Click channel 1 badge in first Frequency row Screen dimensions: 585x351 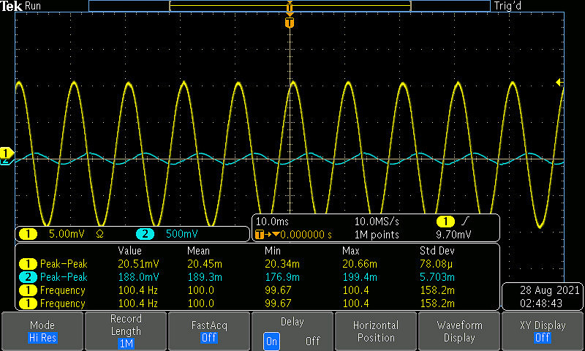tap(28, 290)
